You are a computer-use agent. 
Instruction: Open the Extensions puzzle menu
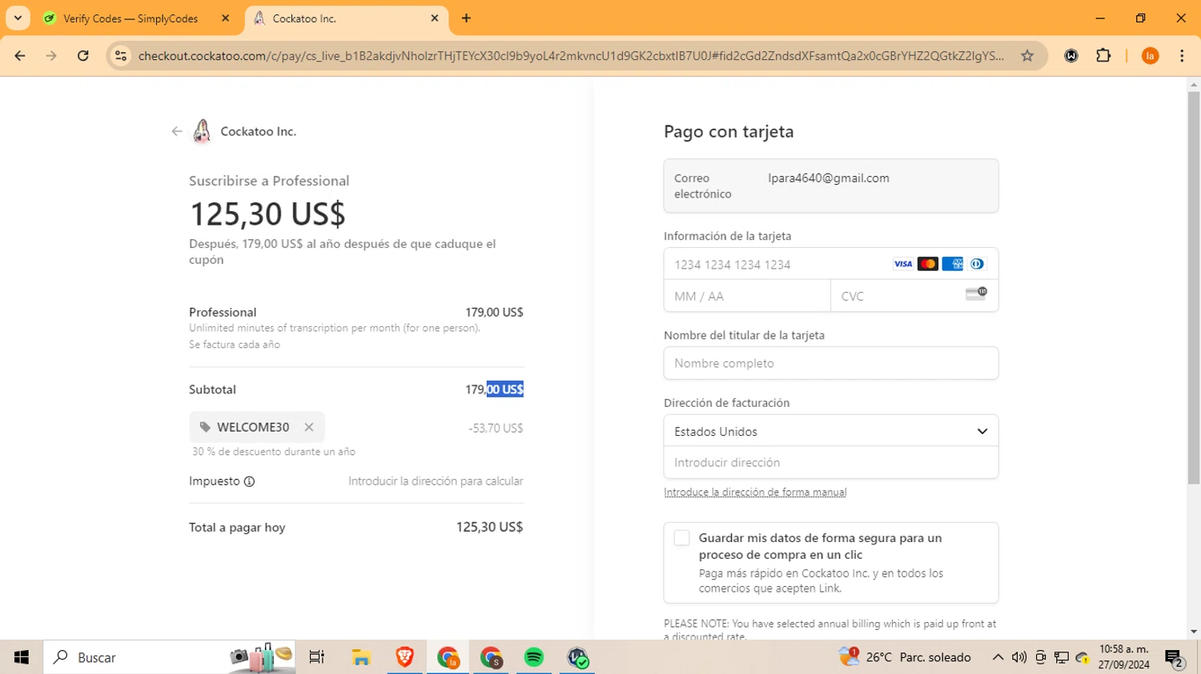(x=1103, y=56)
